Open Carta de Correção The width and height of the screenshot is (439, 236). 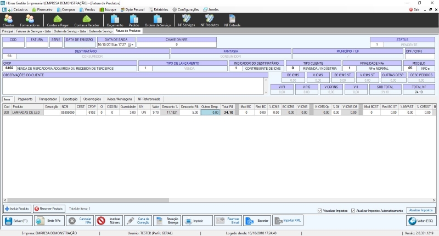(138, 221)
